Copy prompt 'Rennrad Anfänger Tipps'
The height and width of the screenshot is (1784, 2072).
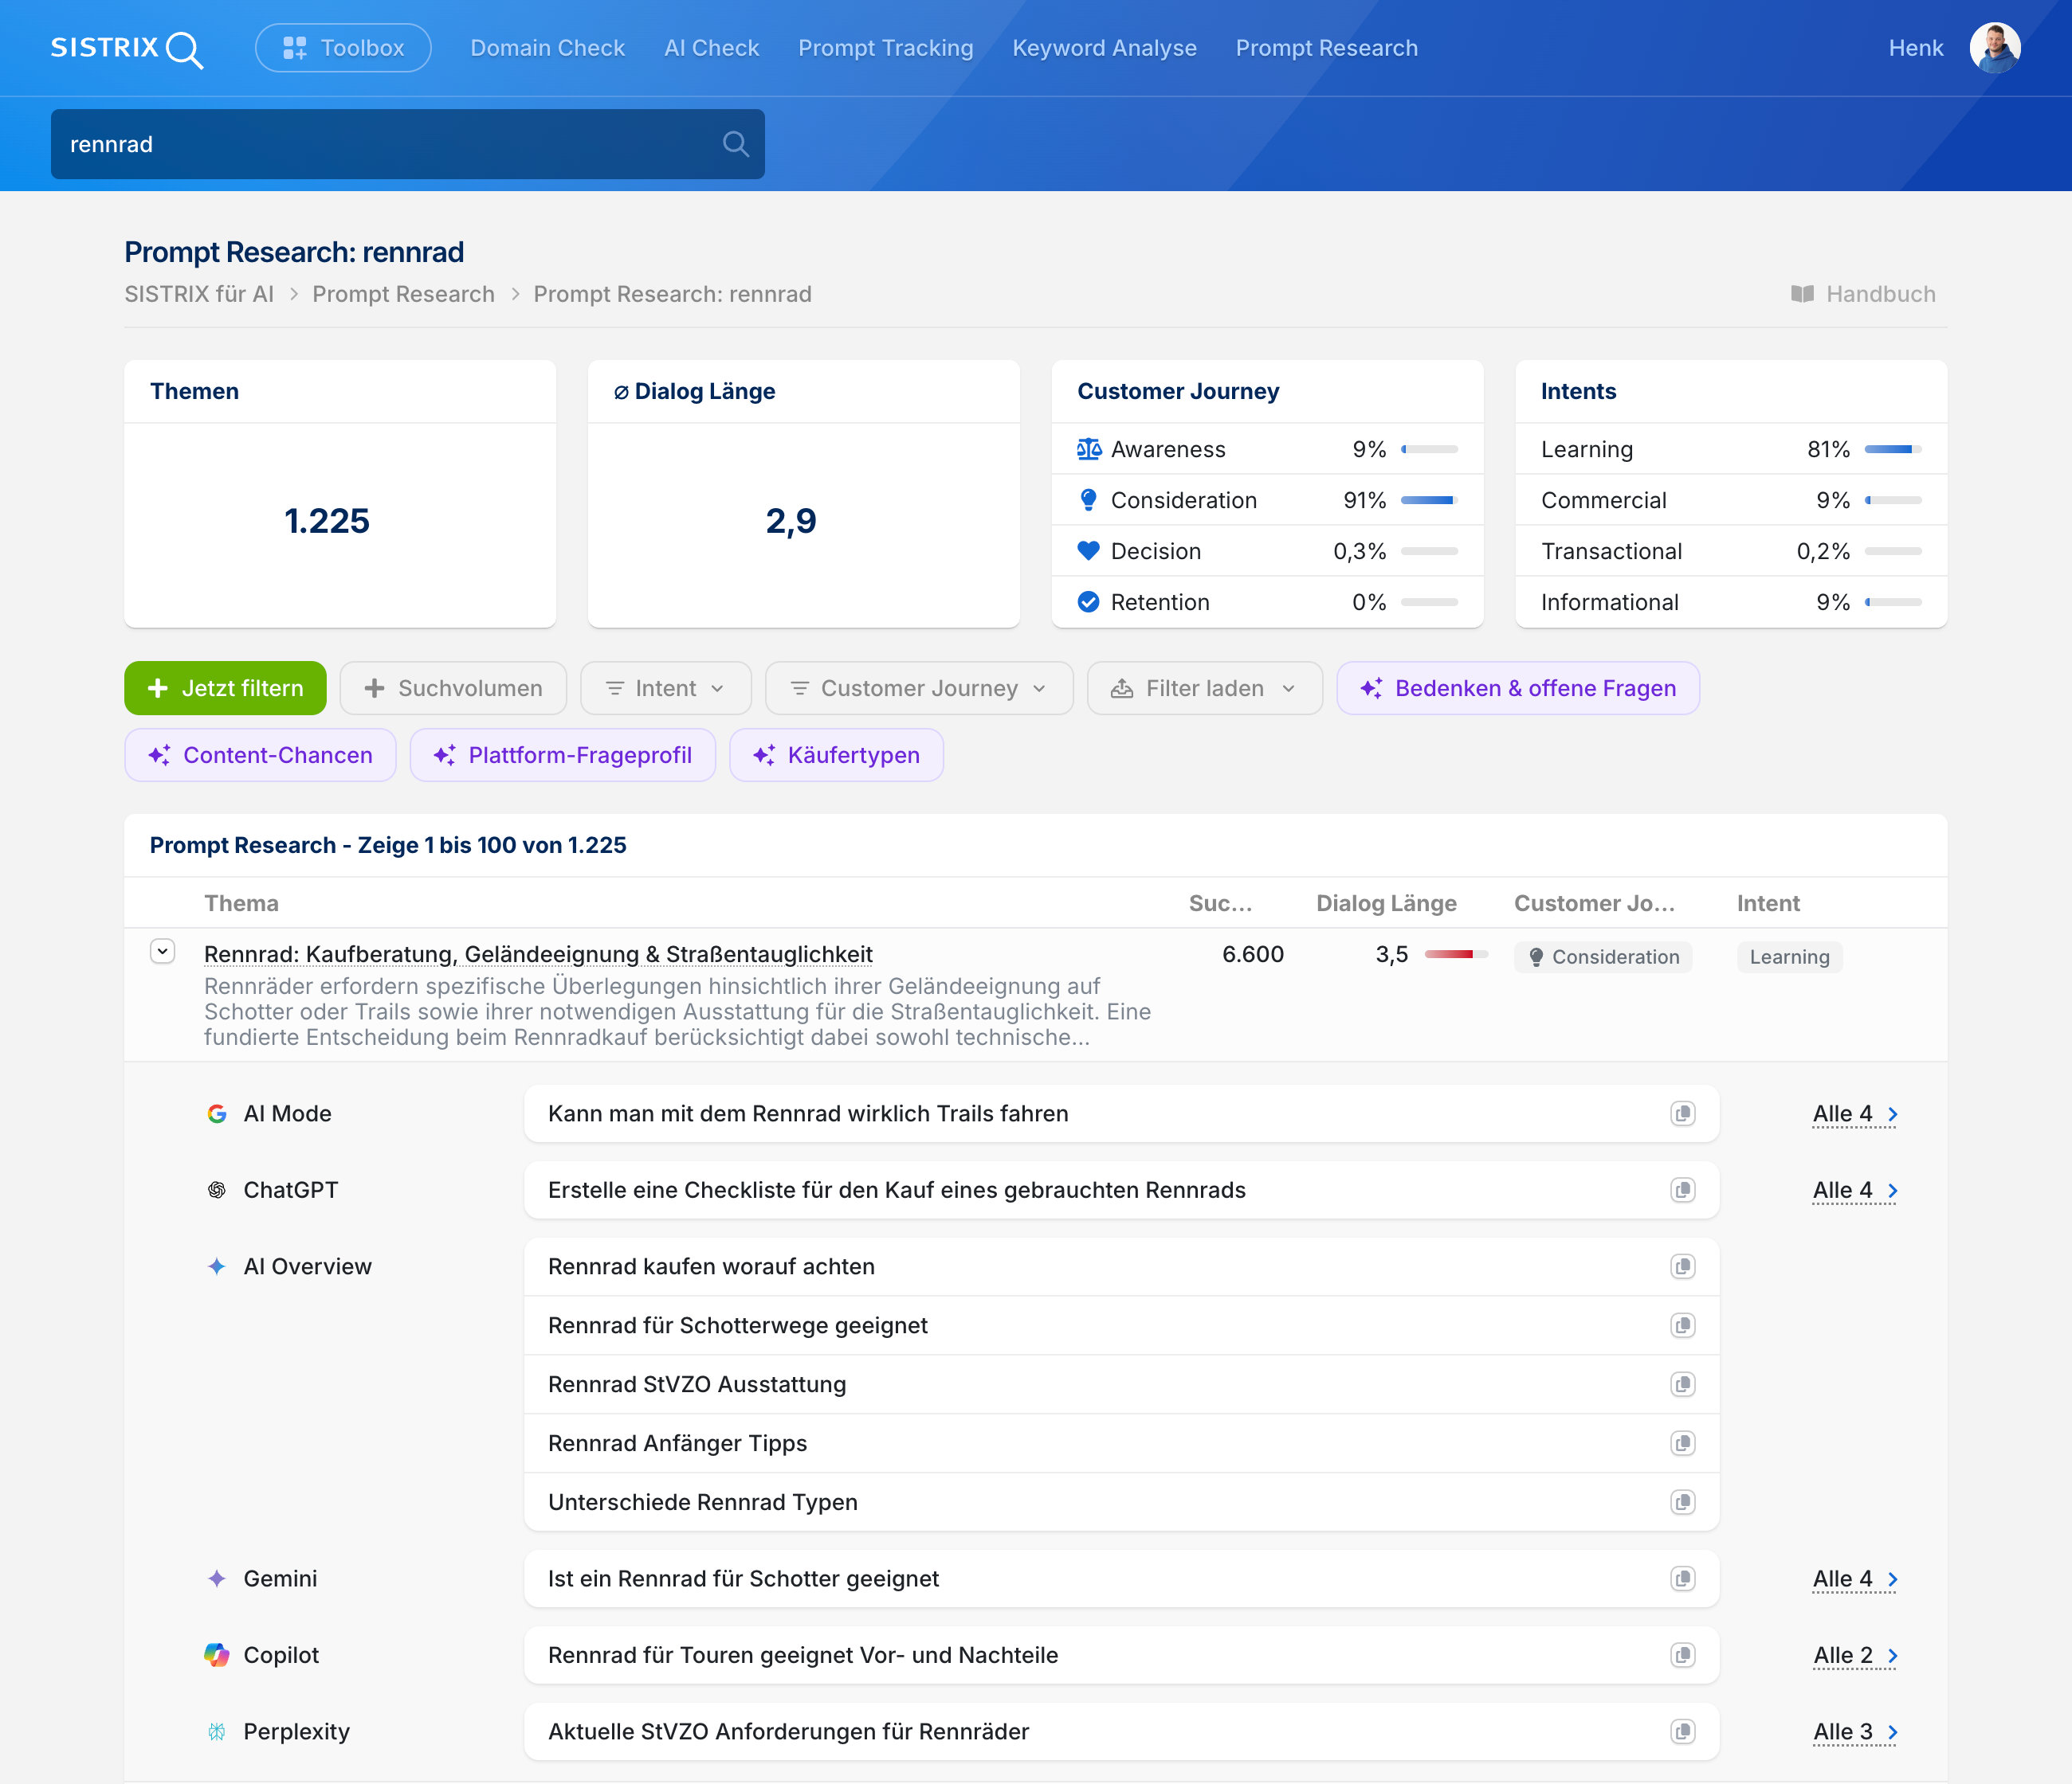point(1683,1443)
